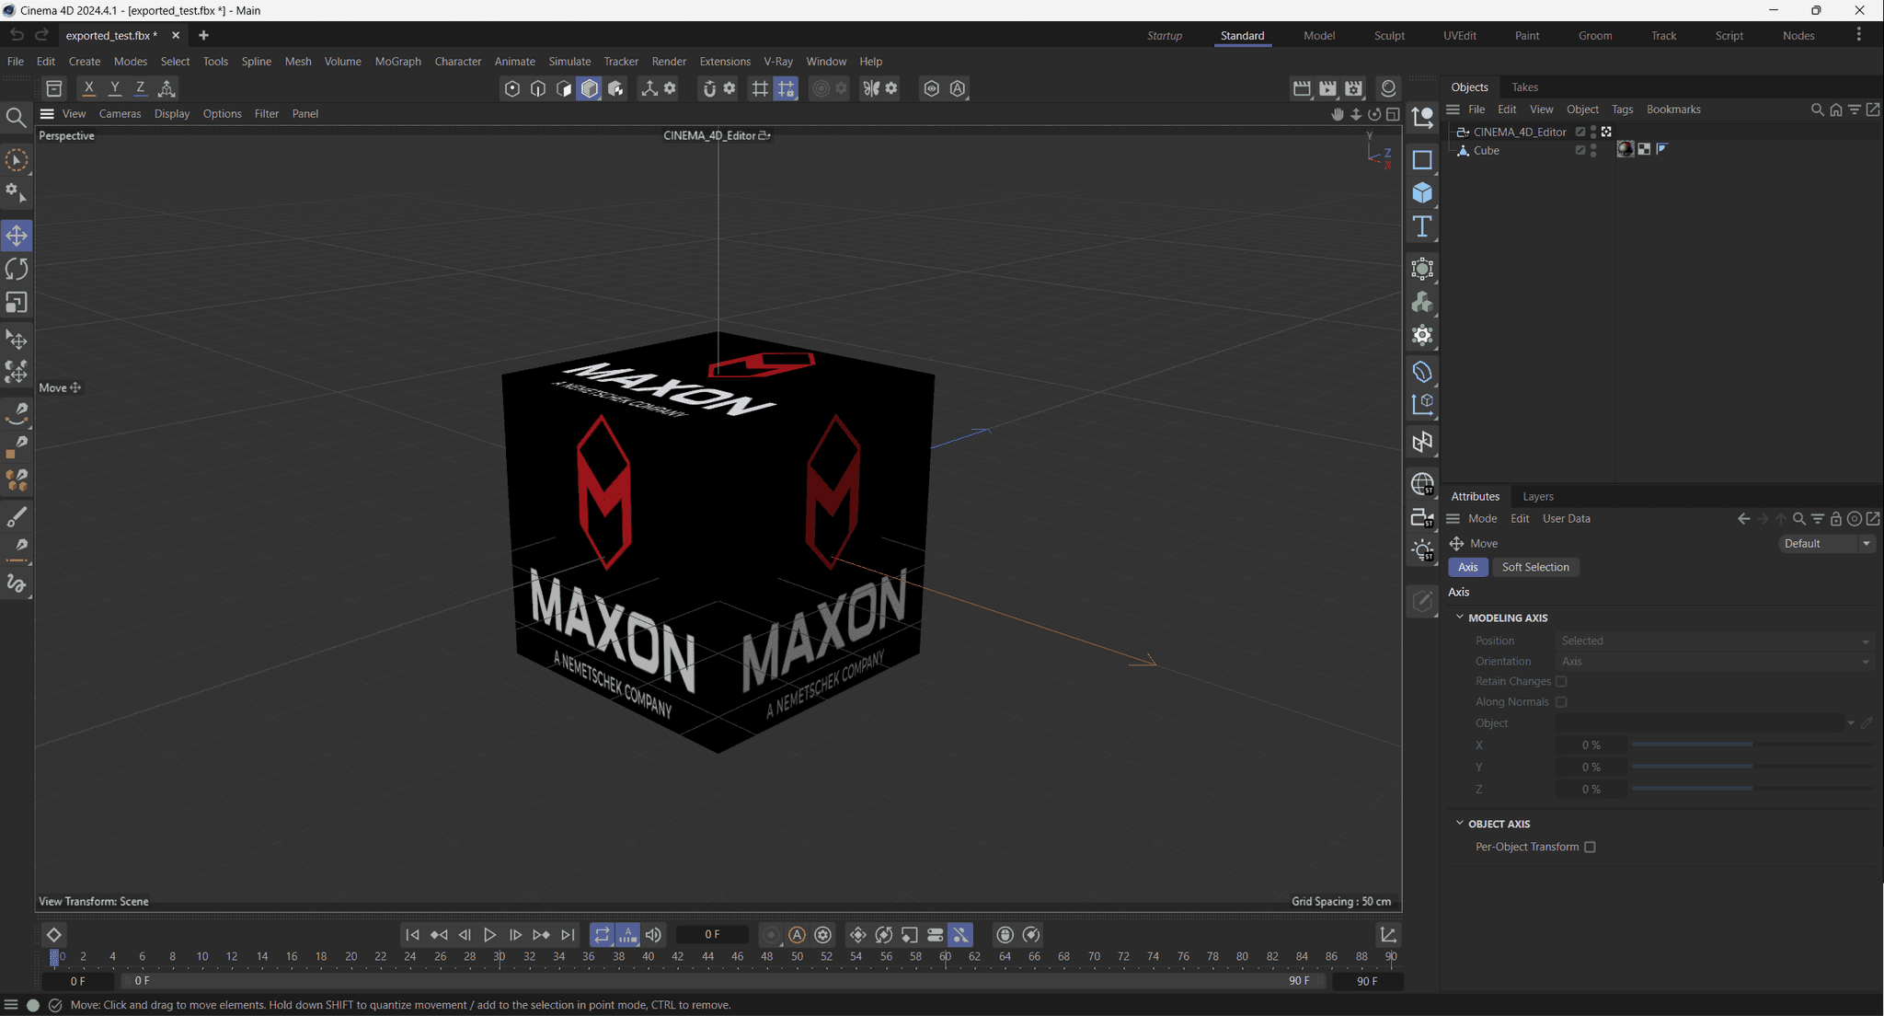Toggle Z axis lock
1884x1016 pixels.
pyautogui.click(x=141, y=88)
